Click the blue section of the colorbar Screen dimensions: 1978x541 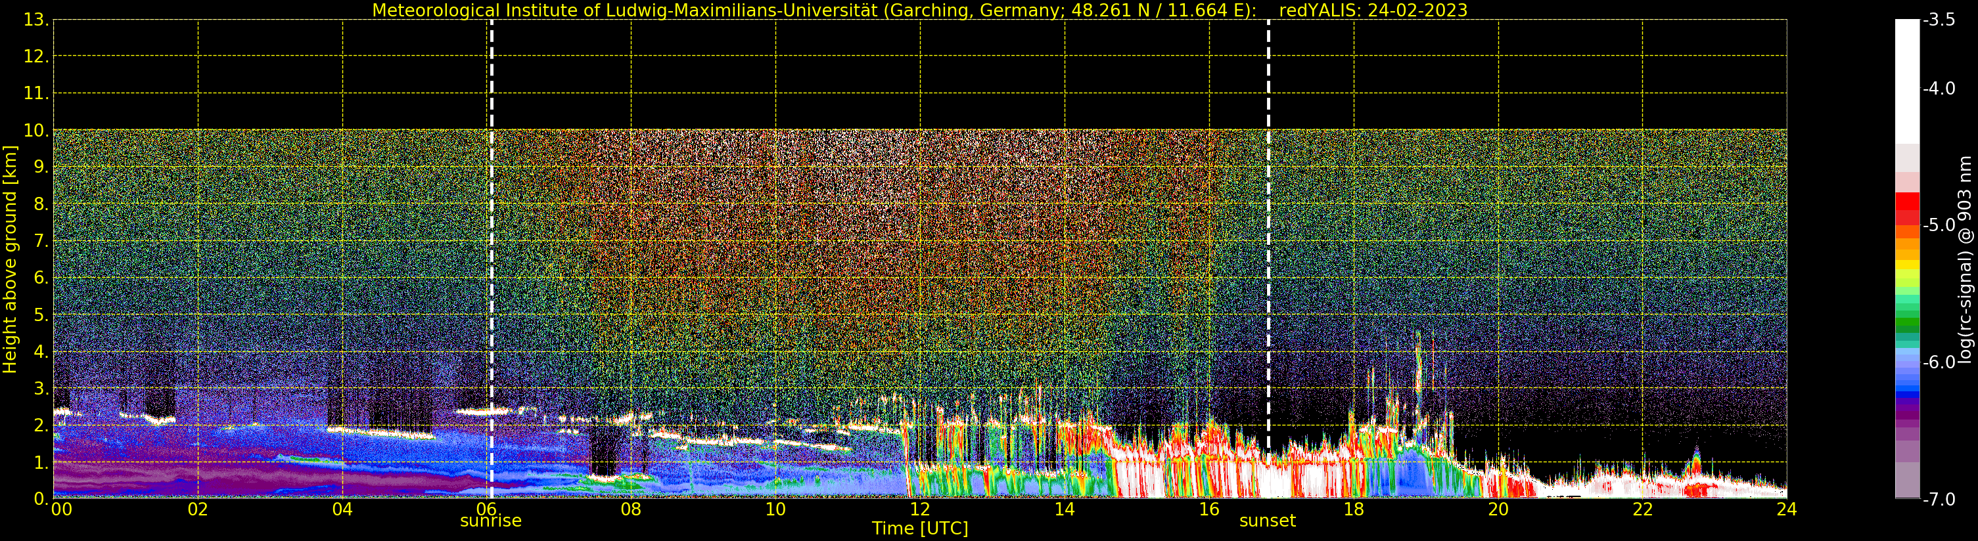(x=1907, y=372)
